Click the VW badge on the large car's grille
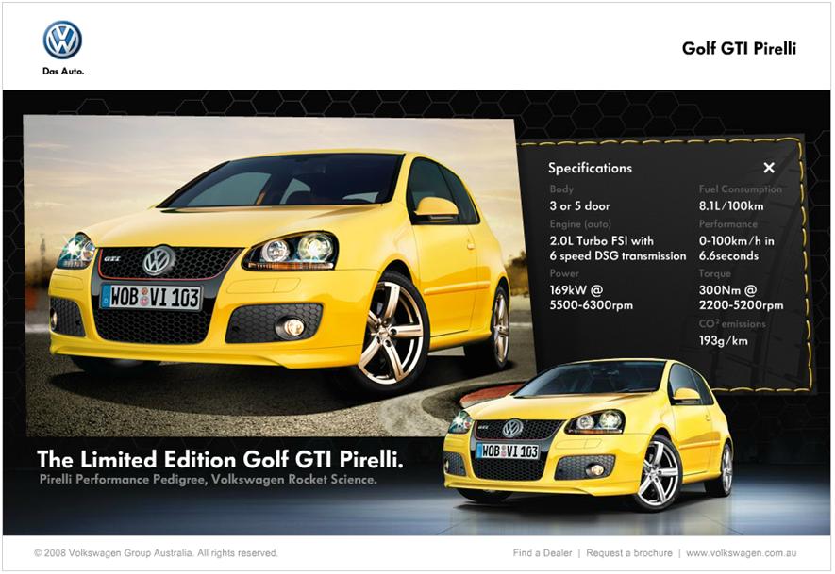Screen dimensions: 835x574 point(158,260)
